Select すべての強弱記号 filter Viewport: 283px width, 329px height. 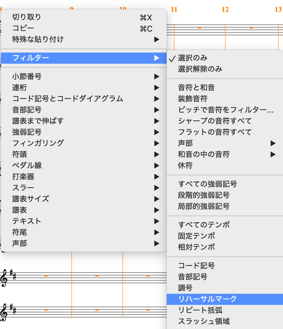tap(207, 184)
